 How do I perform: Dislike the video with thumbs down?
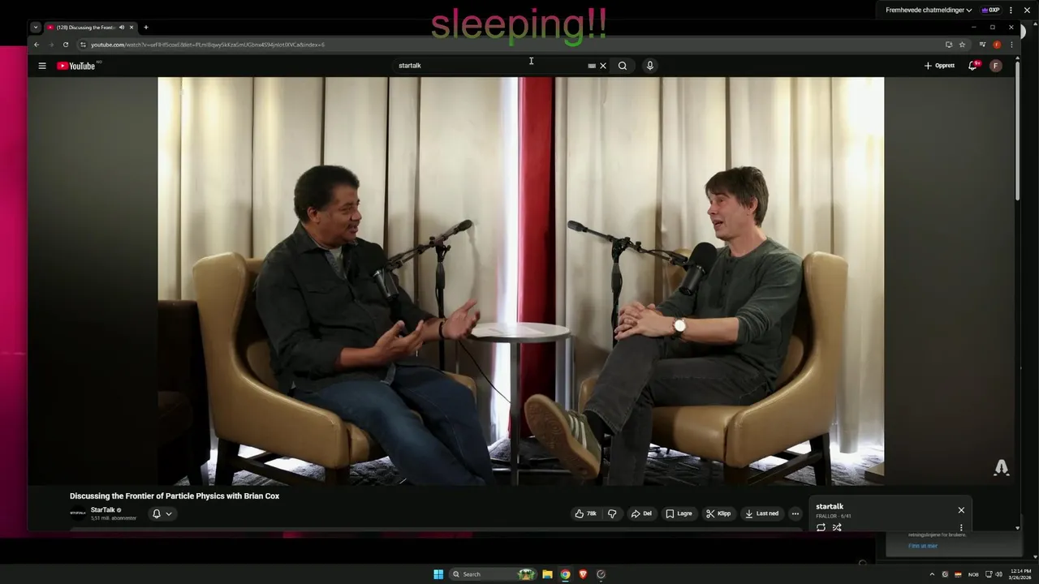[612, 513]
